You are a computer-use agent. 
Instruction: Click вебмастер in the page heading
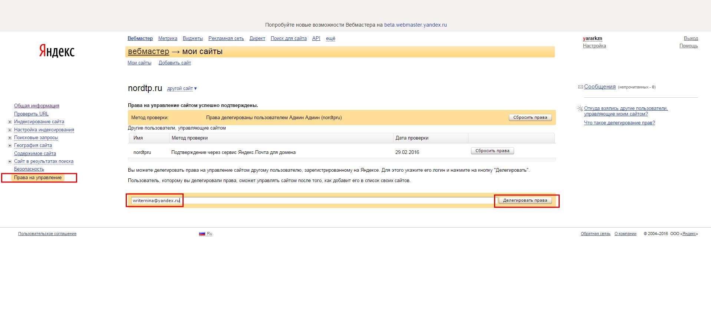[148, 51]
